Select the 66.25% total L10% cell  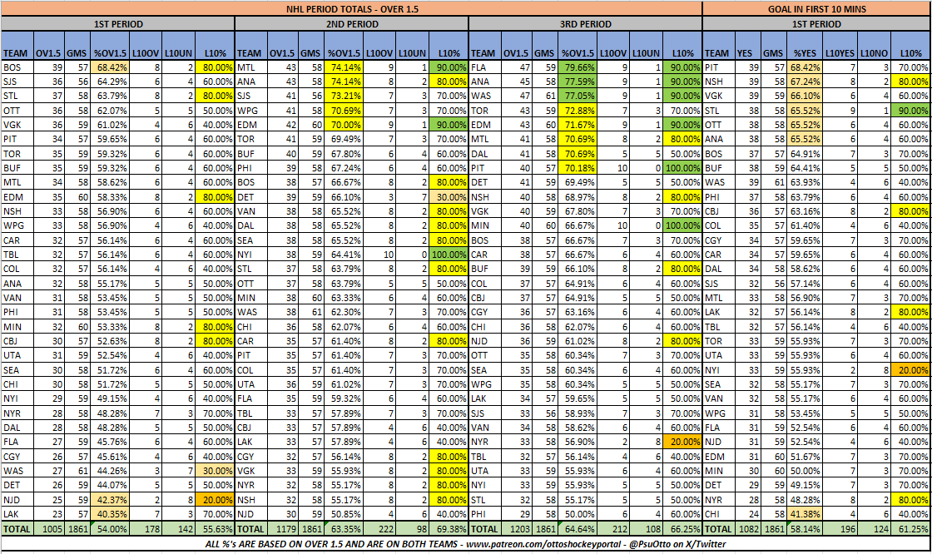click(x=682, y=528)
